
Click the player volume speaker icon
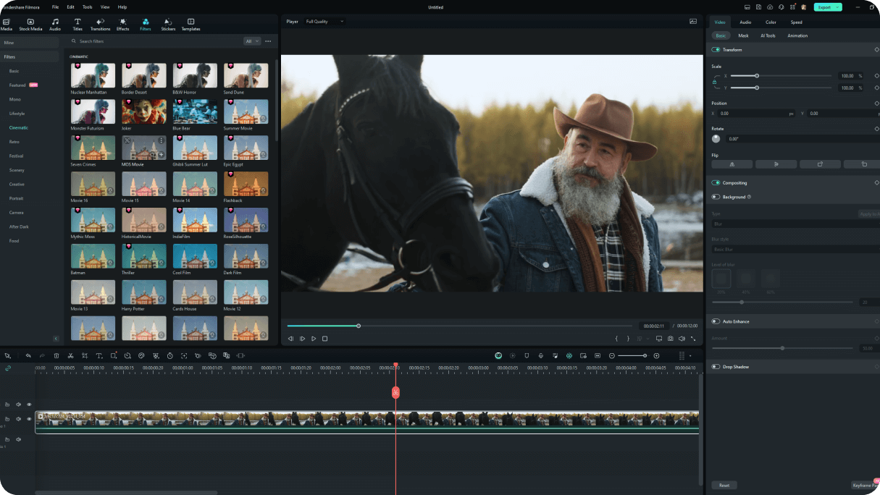click(x=682, y=339)
